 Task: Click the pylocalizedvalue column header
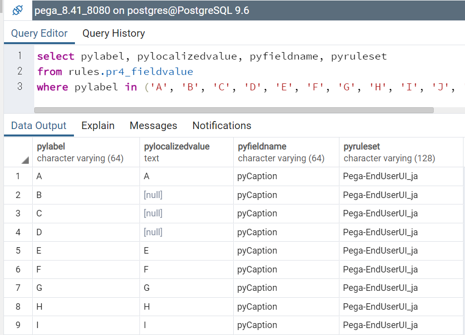coord(187,152)
